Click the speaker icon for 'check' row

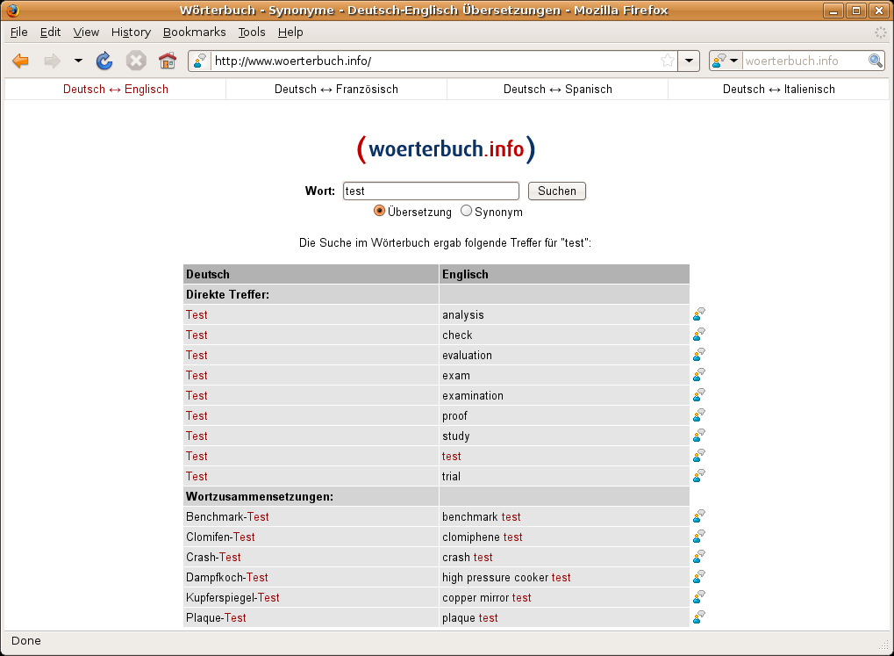(699, 334)
